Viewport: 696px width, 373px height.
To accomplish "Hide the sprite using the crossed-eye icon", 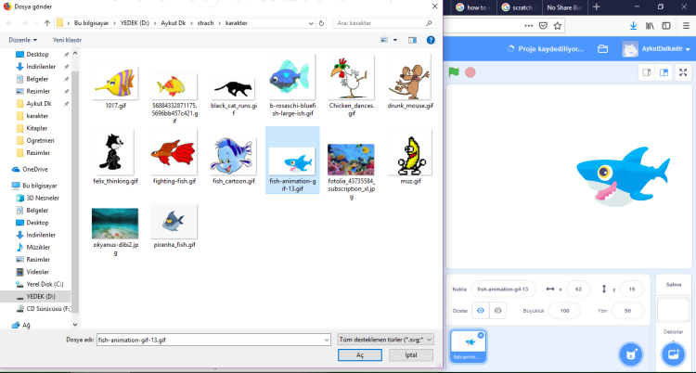I will tap(497, 311).
